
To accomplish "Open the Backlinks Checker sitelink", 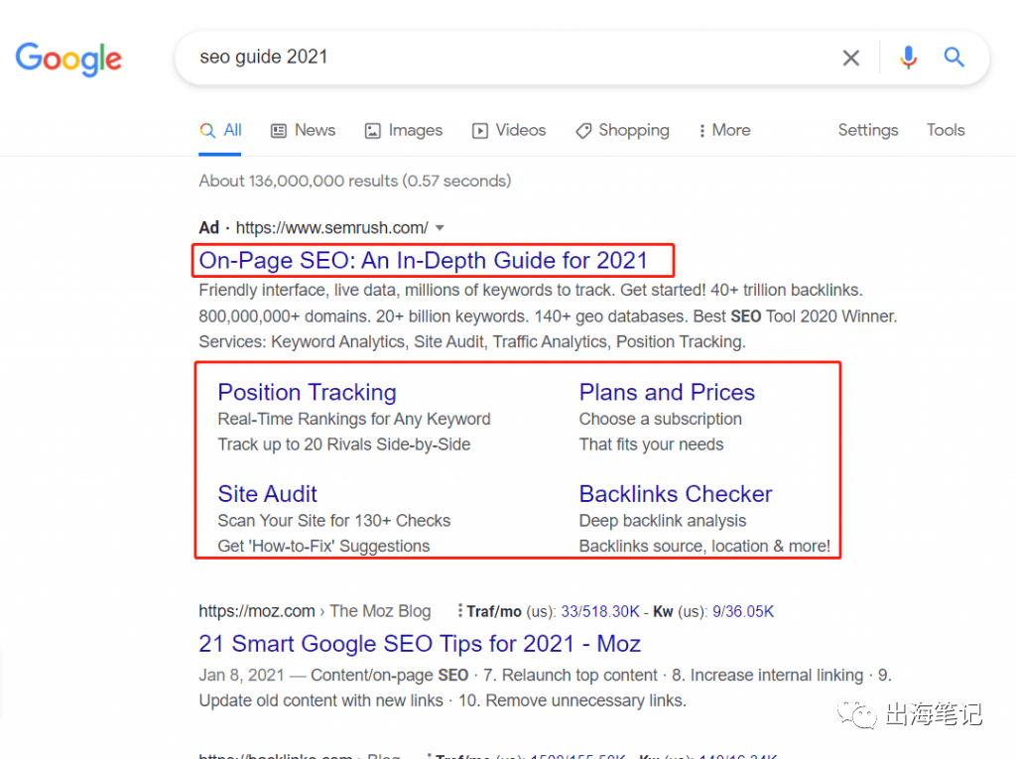I will (676, 494).
